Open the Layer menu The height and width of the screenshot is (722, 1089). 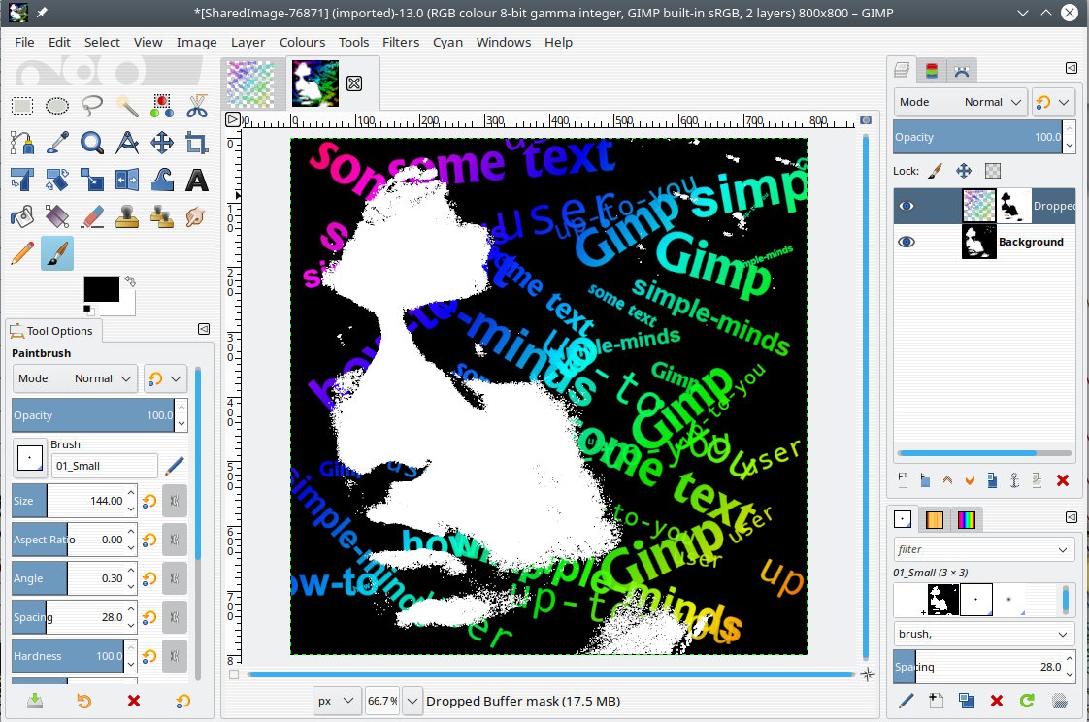tap(247, 43)
